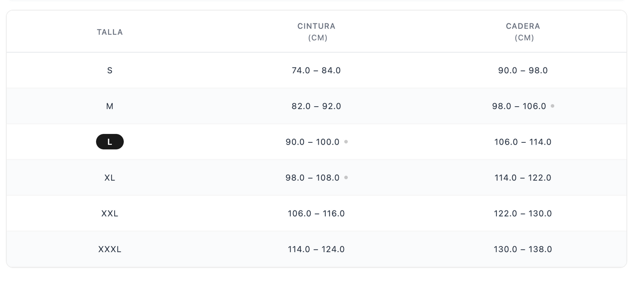Screen dimensions: 637x283
Task: Click the 130.0 – 138.0 hip value
Action: 523,249
